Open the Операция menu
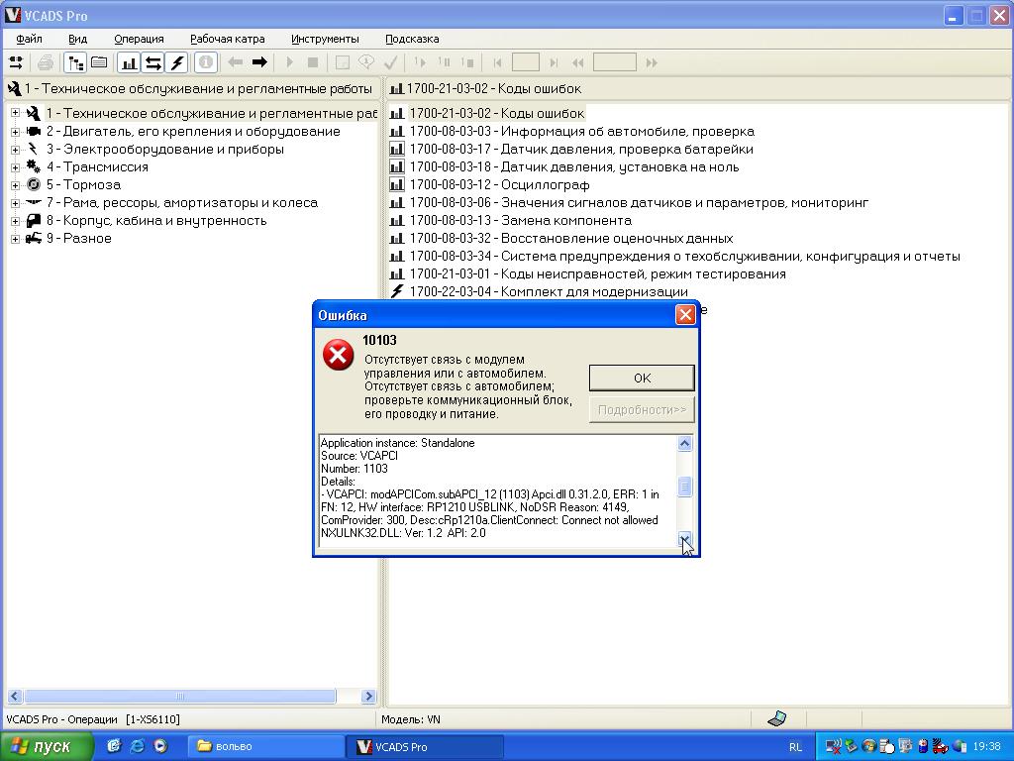The image size is (1014, 761). point(139,39)
